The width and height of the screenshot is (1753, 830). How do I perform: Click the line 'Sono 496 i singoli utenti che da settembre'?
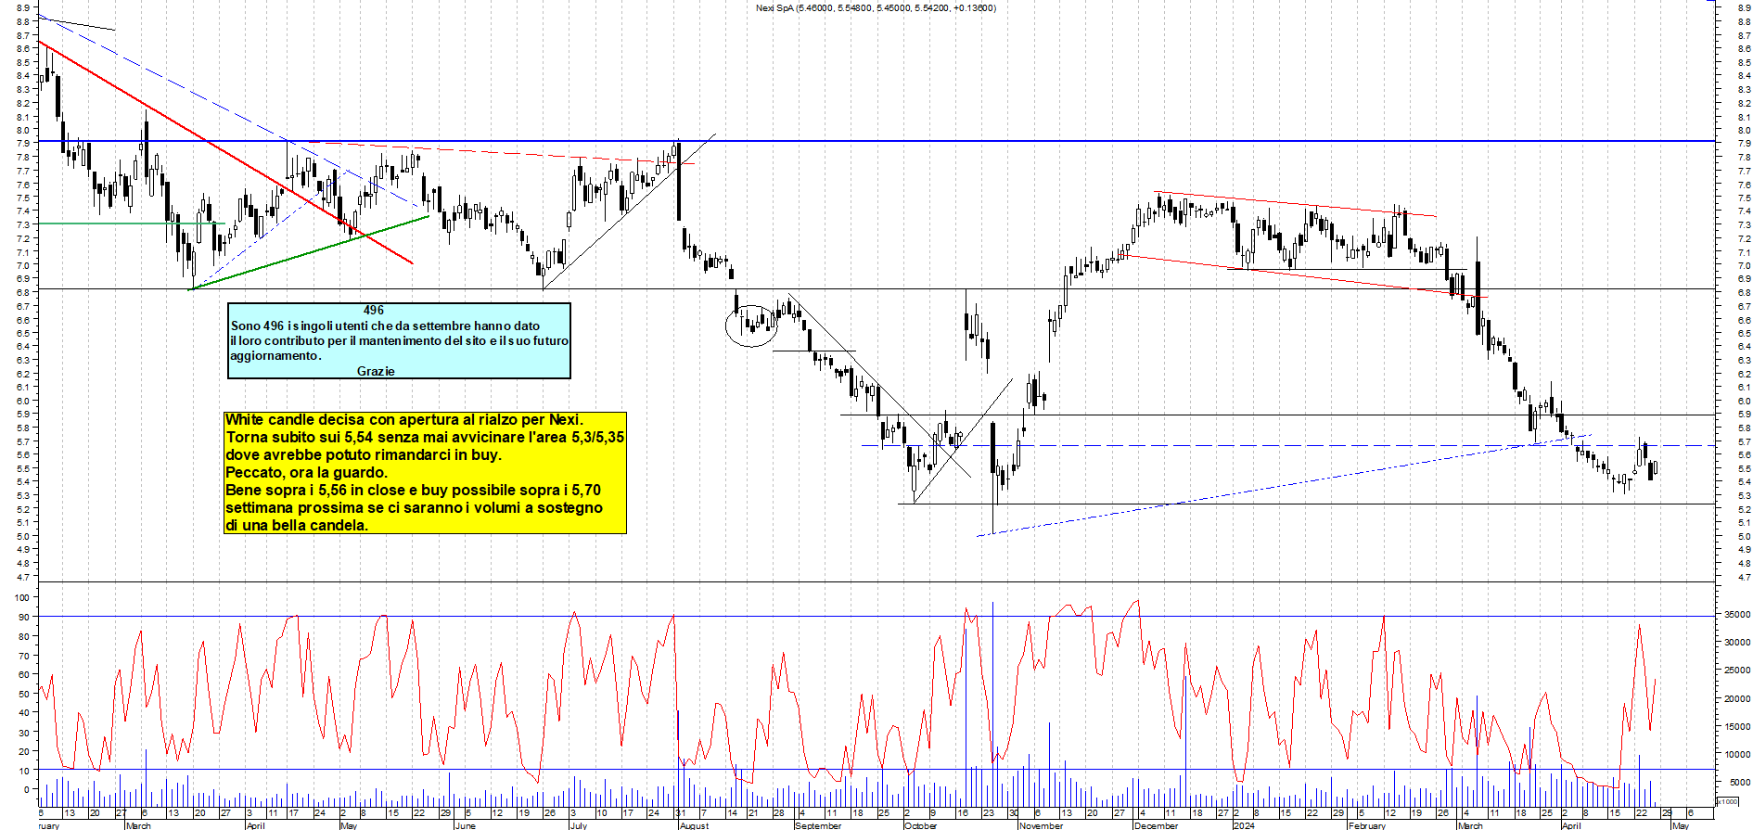pyautogui.click(x=385, y=326)
